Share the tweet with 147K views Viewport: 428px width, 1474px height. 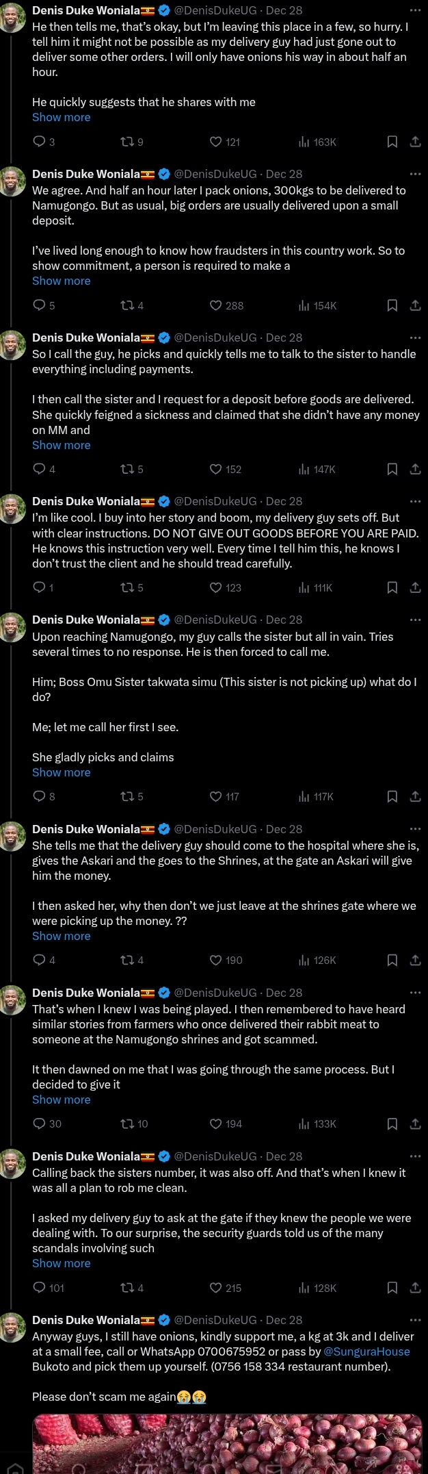pos(415,469)
